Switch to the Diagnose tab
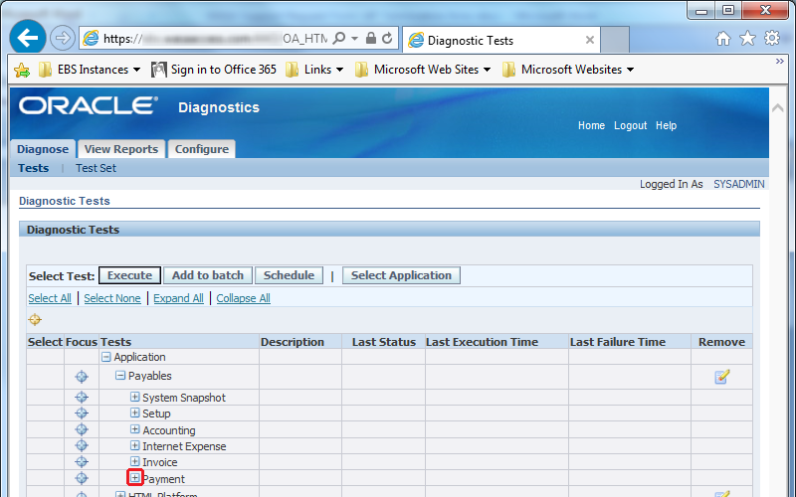The height and width of the screenshot is (497, 796). click(x=43, y=149)
